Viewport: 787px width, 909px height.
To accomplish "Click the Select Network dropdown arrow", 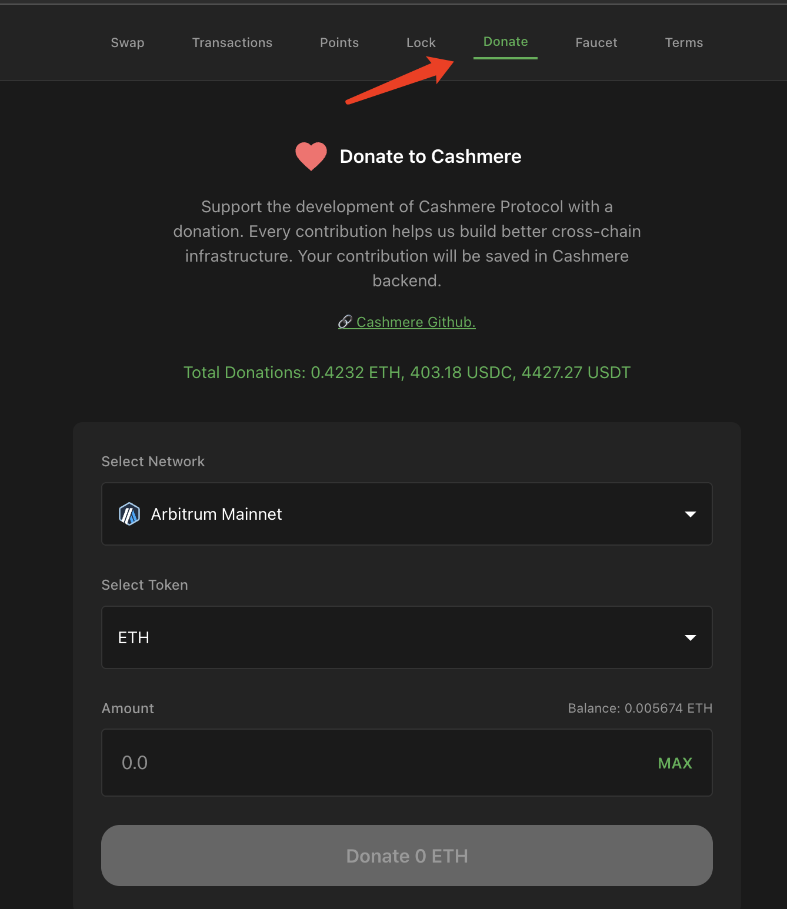I will click(691, 514).
